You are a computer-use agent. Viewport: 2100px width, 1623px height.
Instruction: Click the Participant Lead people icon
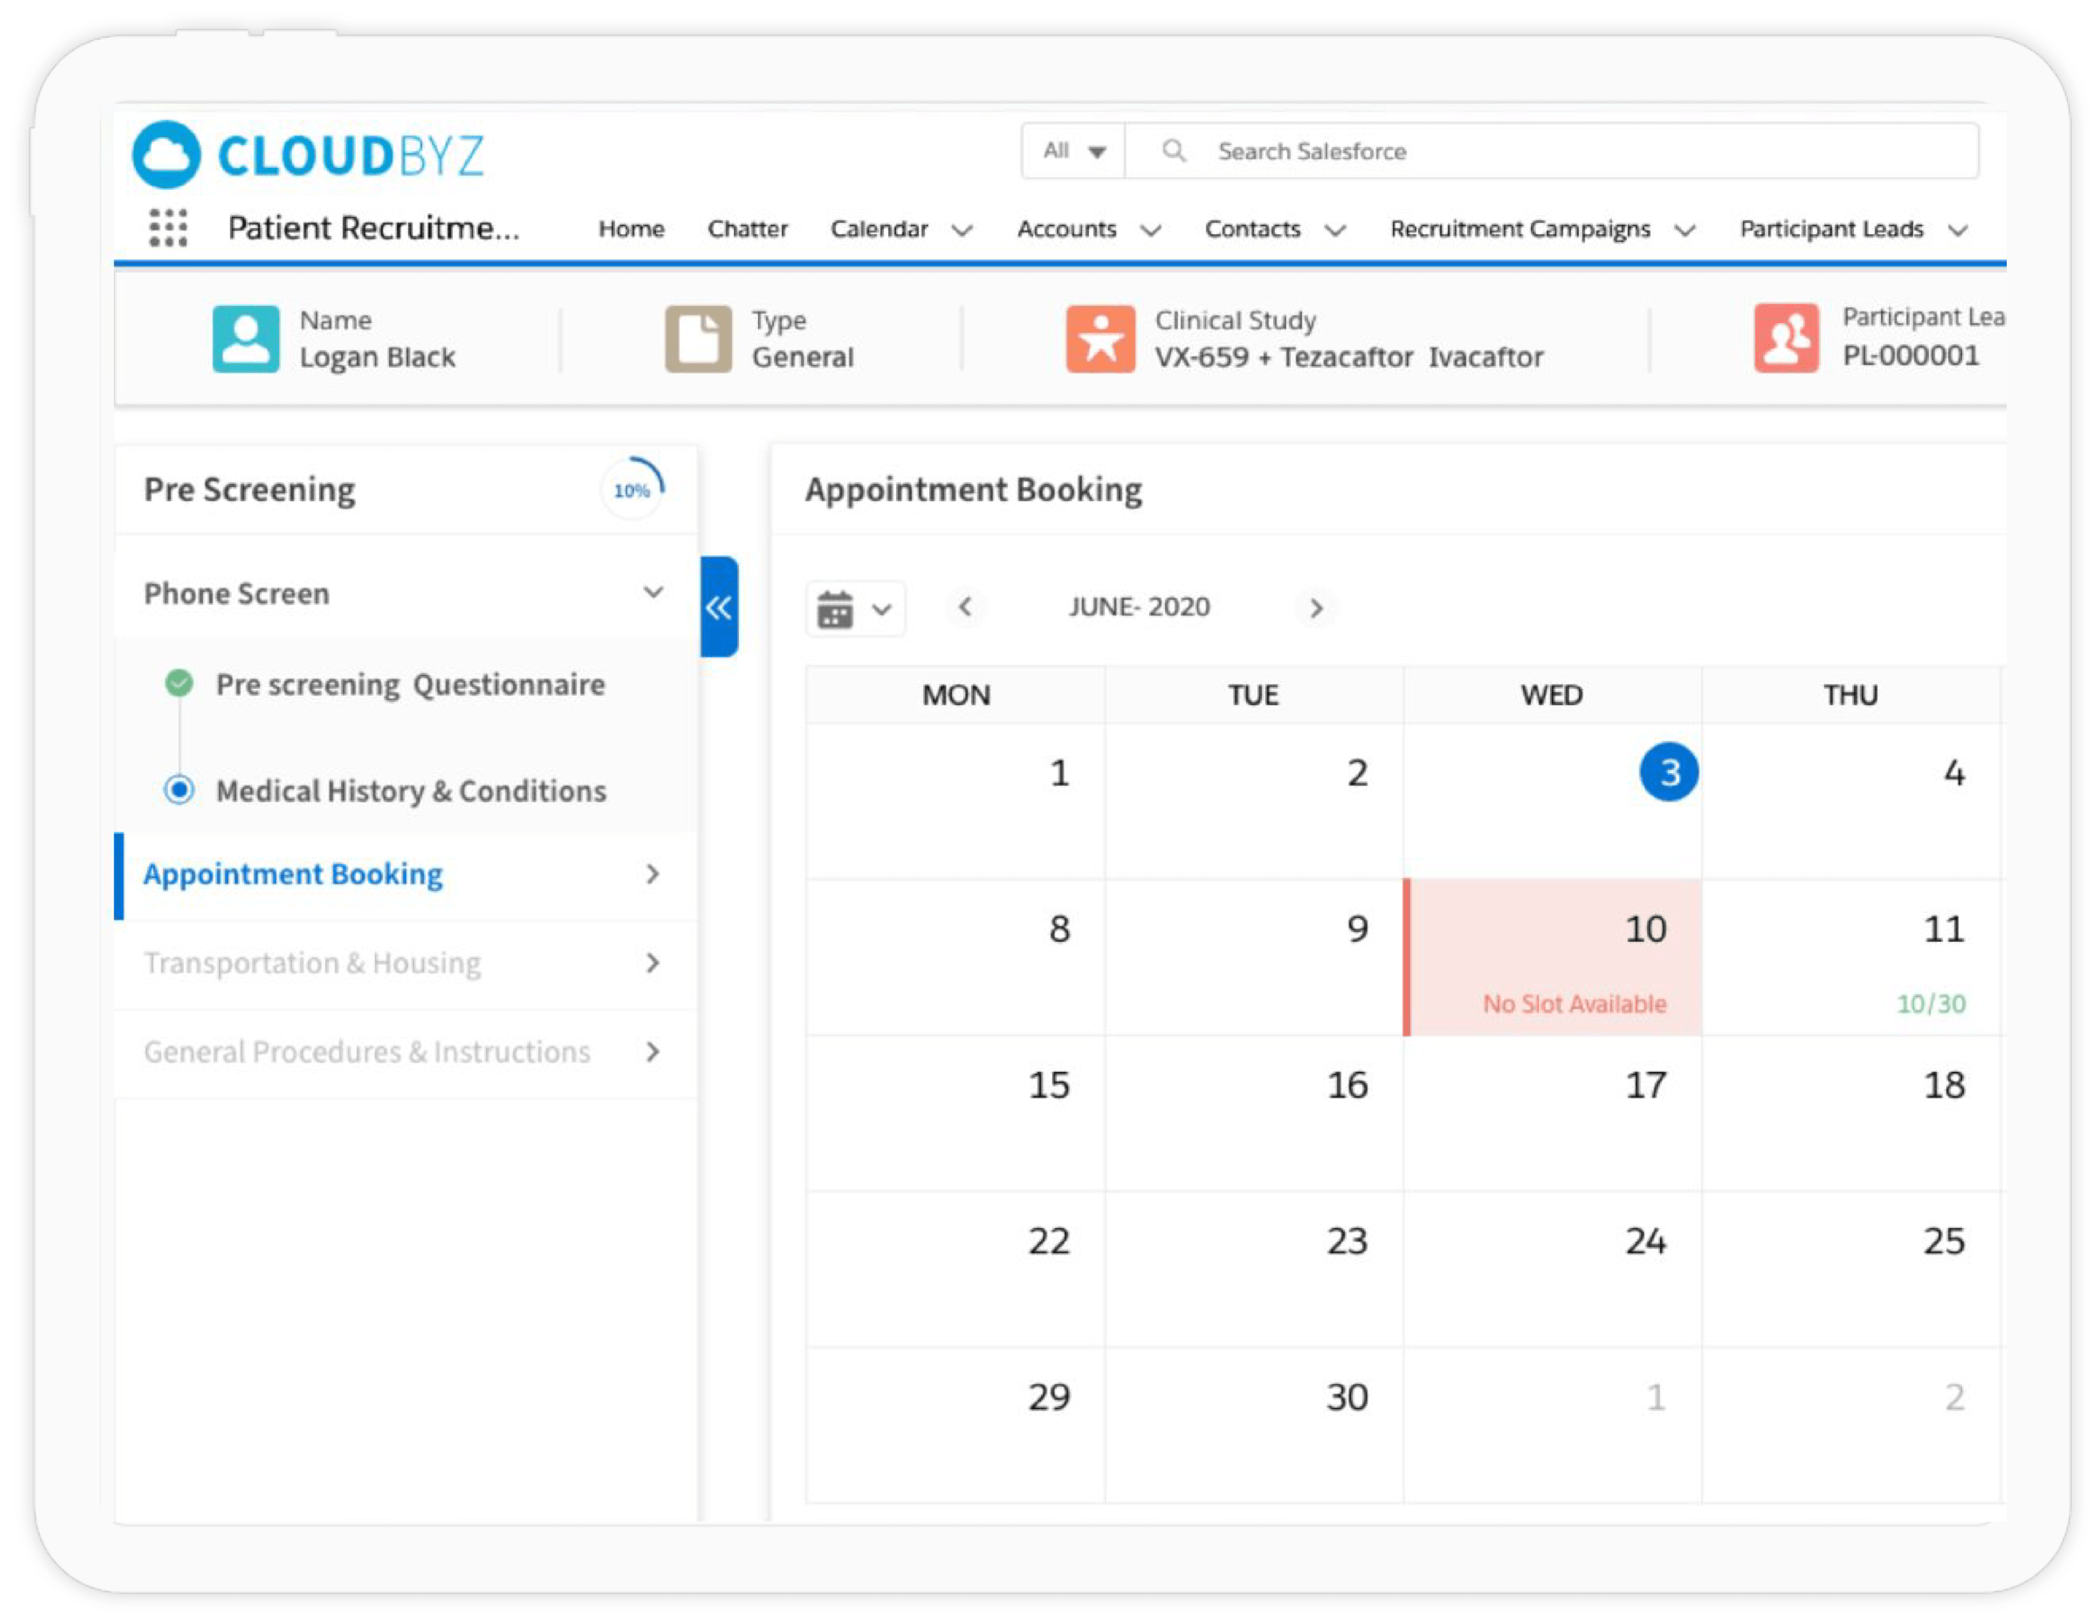pyautogui.click(x=1786, y=338)
